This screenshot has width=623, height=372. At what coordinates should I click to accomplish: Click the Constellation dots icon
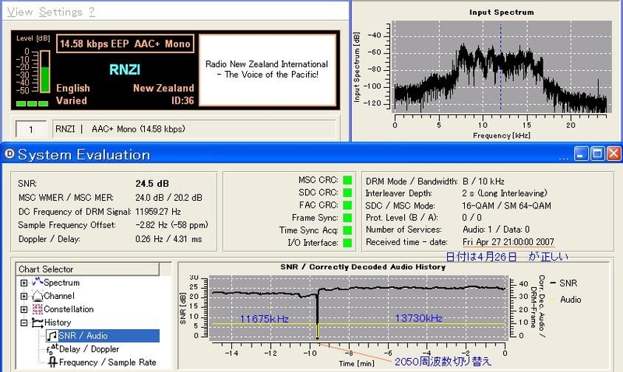(x=37, y=309)
